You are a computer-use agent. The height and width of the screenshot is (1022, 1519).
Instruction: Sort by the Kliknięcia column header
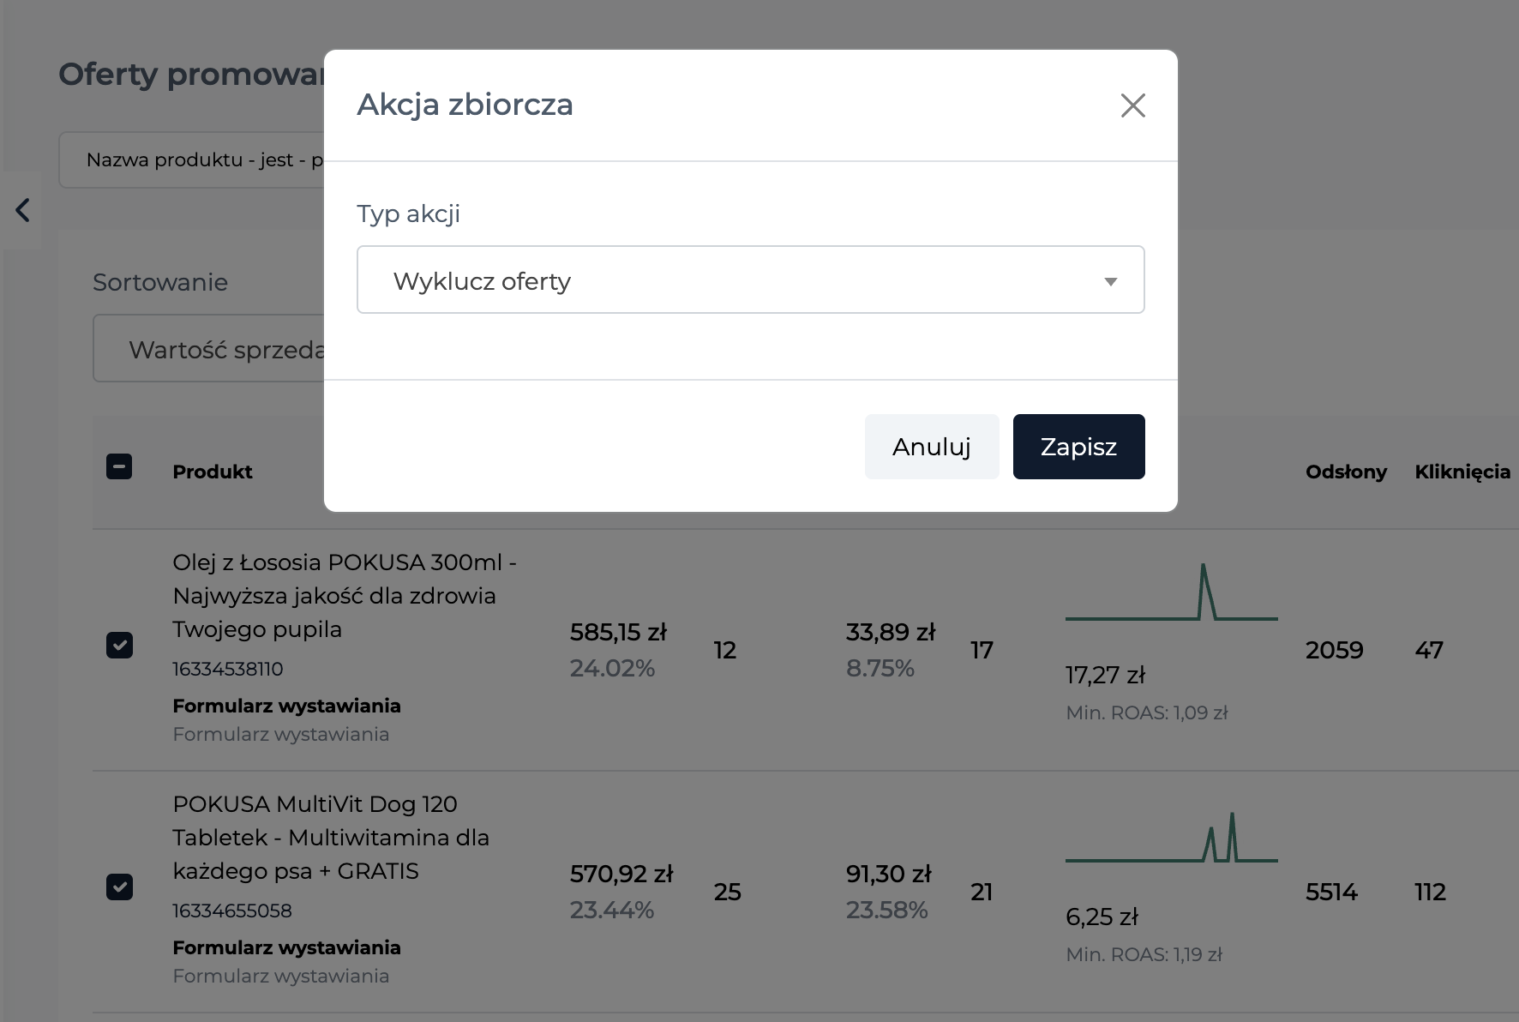[1462, 472]
